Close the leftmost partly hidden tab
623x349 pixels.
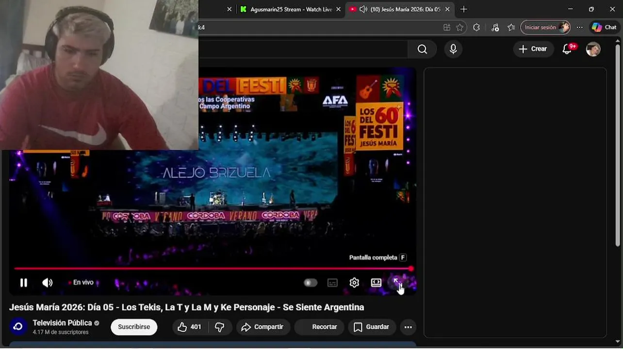click(230, 9)
